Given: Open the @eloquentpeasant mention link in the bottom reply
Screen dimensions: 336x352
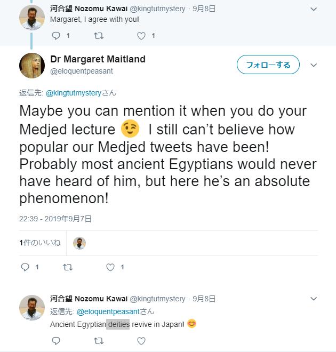Looking at the screenshot, I should 107,311.
